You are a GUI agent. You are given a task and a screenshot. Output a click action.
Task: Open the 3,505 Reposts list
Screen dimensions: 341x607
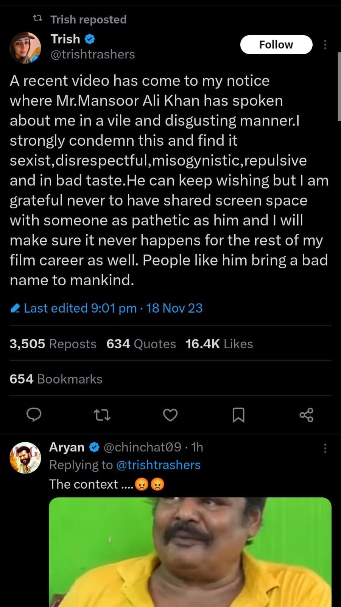(x=53, y=344)
